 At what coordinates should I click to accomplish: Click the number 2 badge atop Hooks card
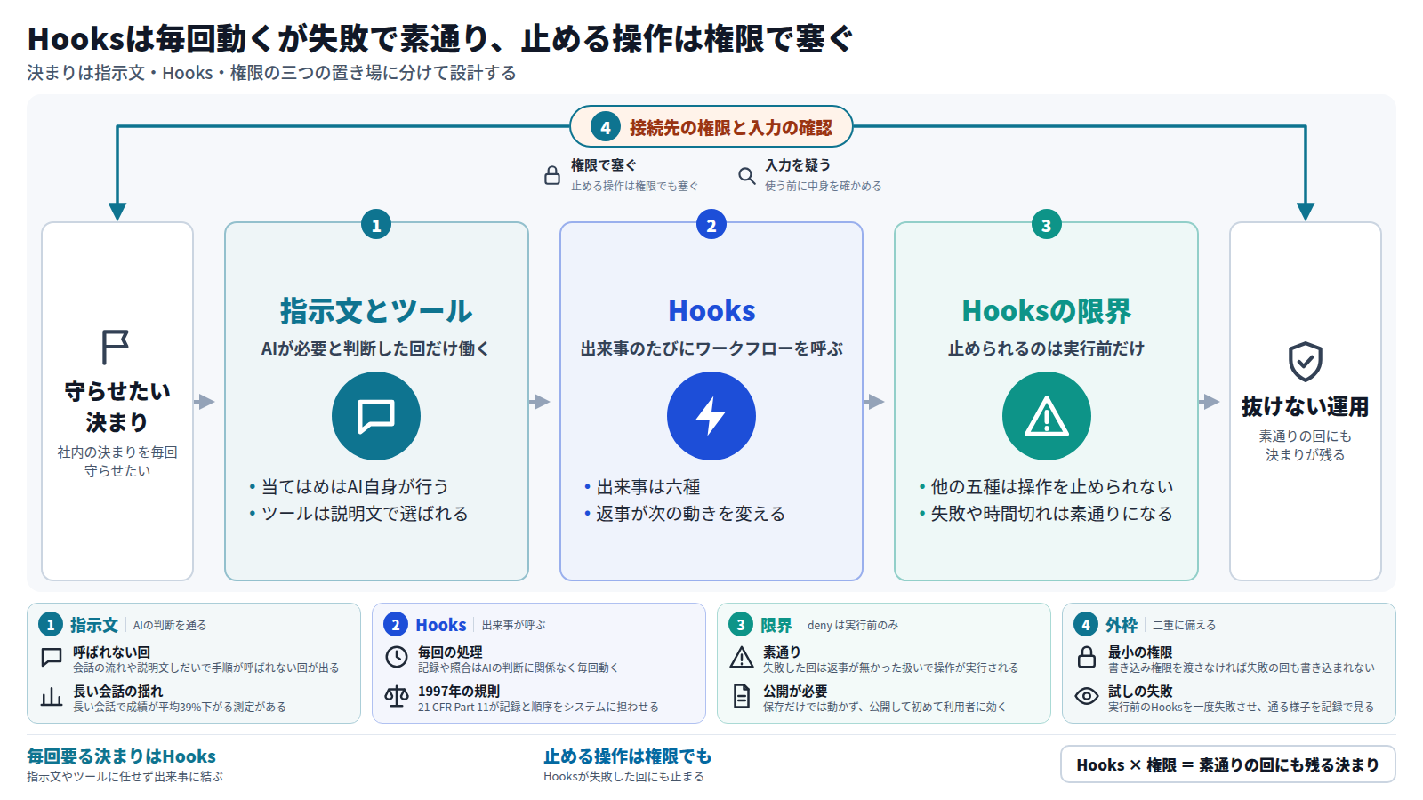click(x=711, y=225)
